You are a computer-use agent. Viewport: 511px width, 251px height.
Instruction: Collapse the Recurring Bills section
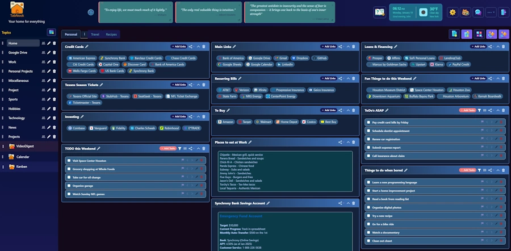point(348,78)
